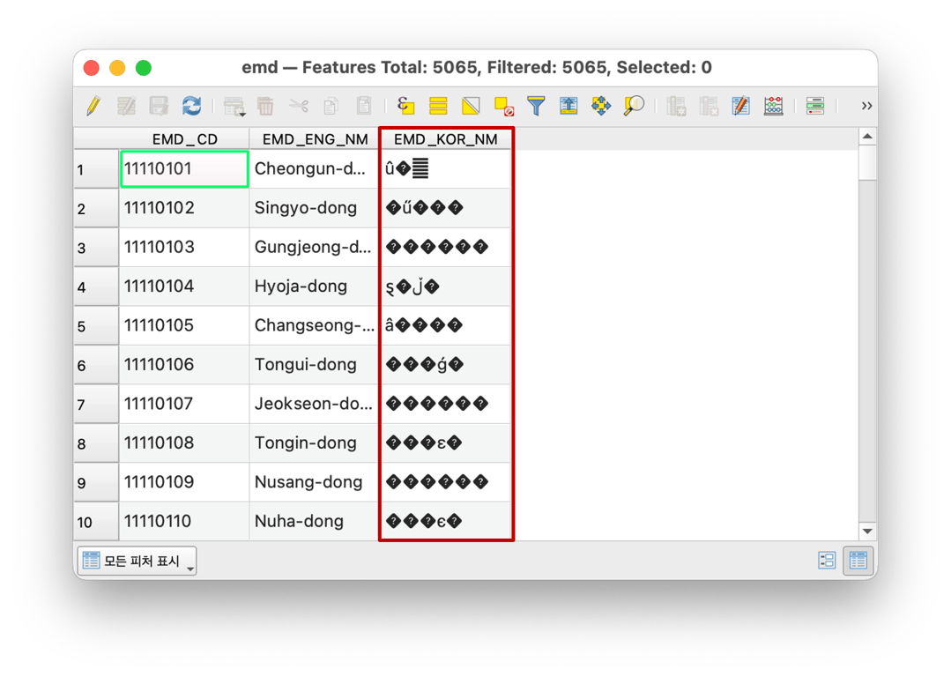This screenshot has height=677, width=951.
Task: Select all features icon
Action: [x=438, y=106]
